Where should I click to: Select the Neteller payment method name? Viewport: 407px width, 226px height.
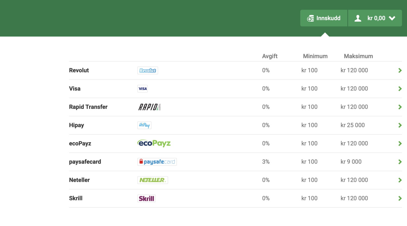pos(79,180)
